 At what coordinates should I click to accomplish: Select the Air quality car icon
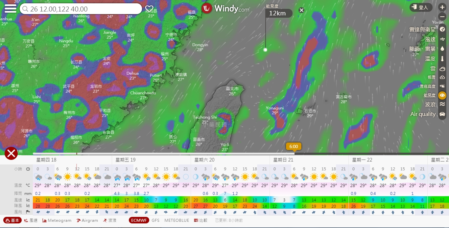[442, 114]
